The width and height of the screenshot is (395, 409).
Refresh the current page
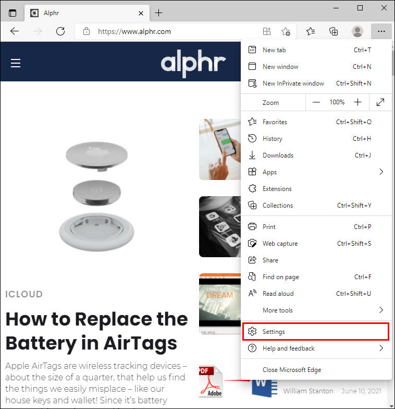[x=60, y=31]
